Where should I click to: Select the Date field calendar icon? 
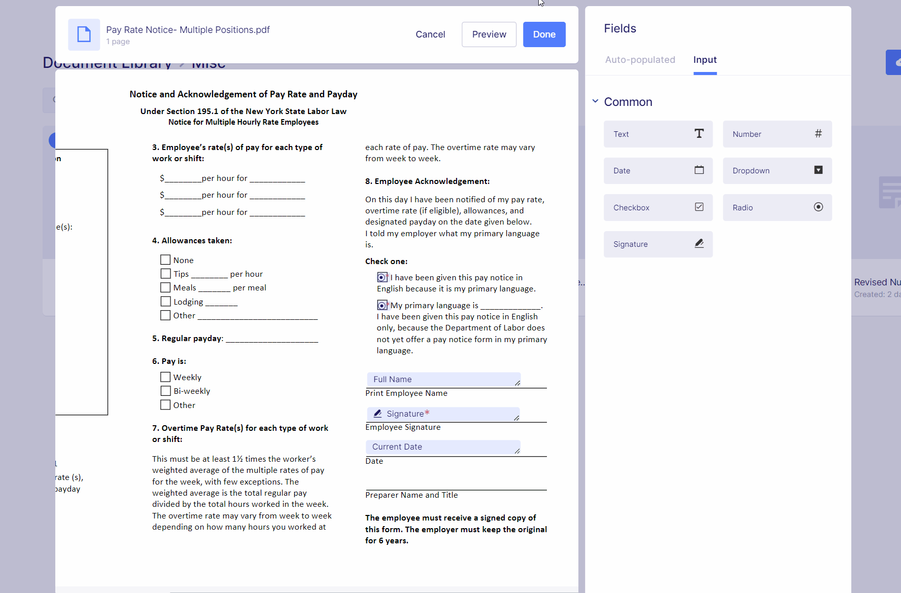pos(699,170)
